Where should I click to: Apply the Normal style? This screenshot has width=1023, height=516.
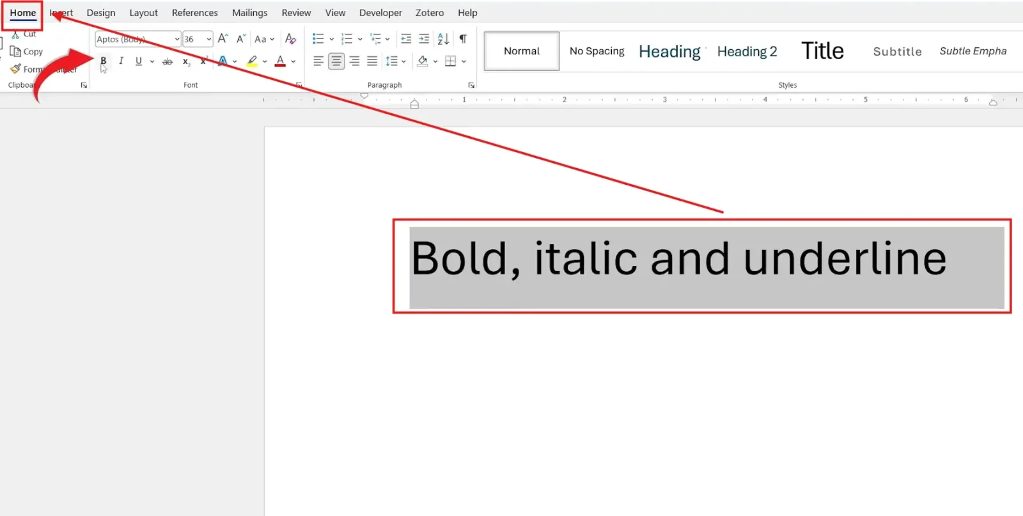522,51
